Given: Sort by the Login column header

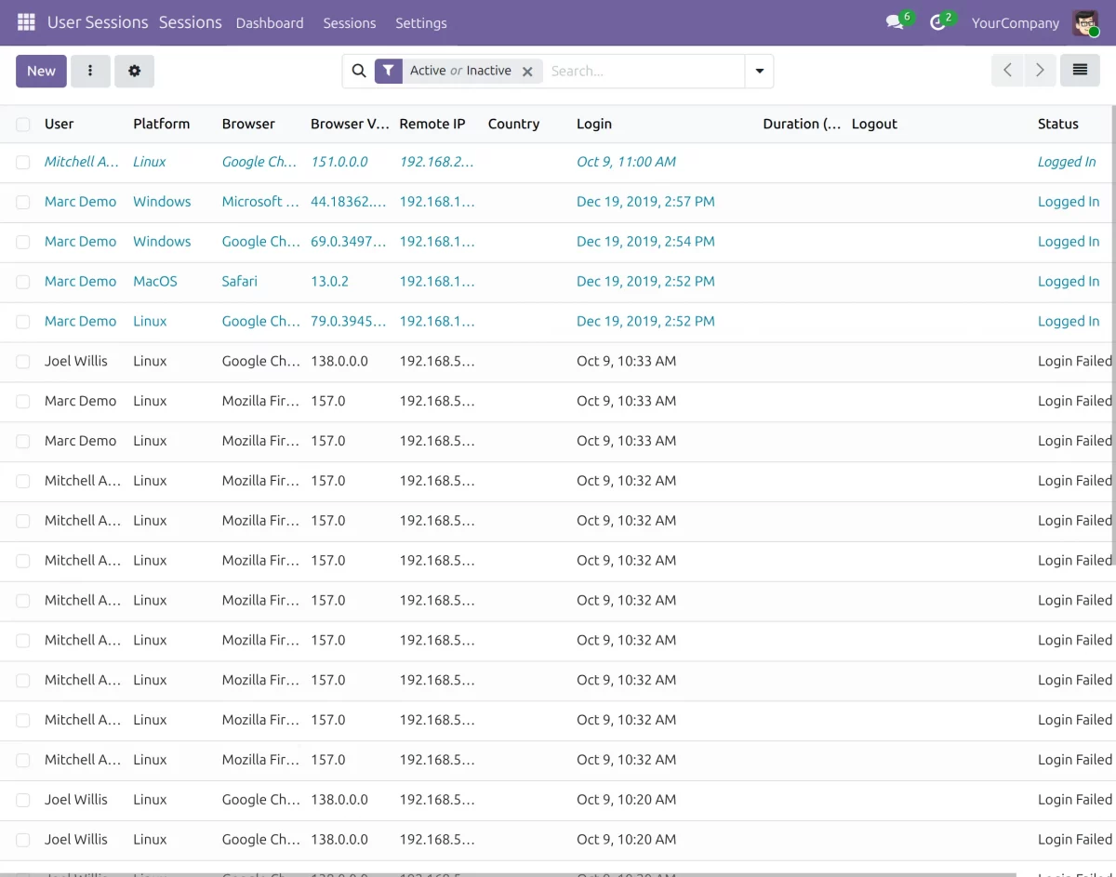Looking at the screenshot, I should click(594, 124).
